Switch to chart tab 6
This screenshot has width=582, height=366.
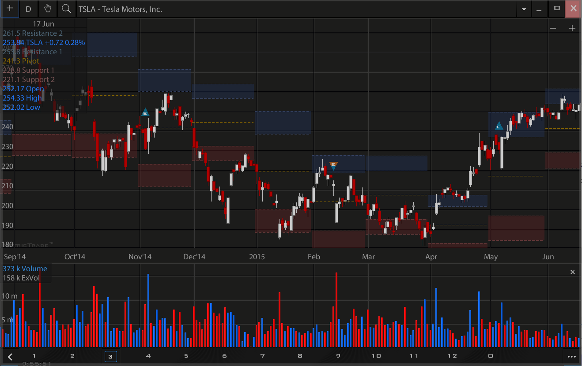coord(224,356)
